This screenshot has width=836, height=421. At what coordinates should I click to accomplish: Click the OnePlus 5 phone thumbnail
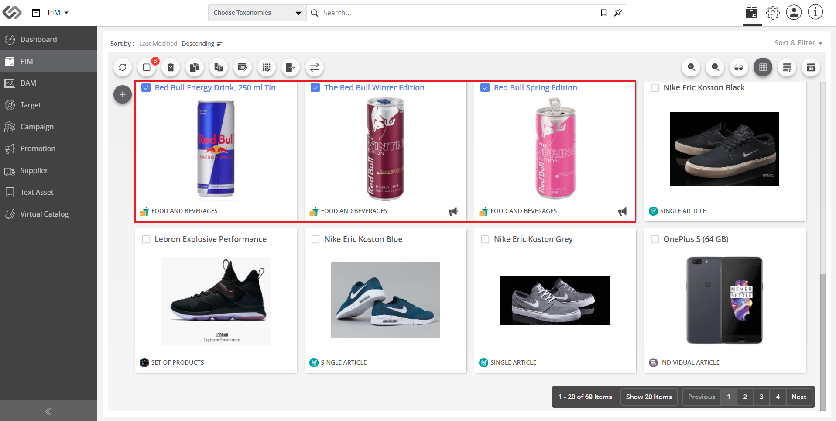(724, 300)
